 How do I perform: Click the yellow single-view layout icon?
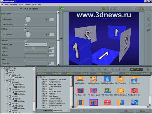(x=104, y=9)
